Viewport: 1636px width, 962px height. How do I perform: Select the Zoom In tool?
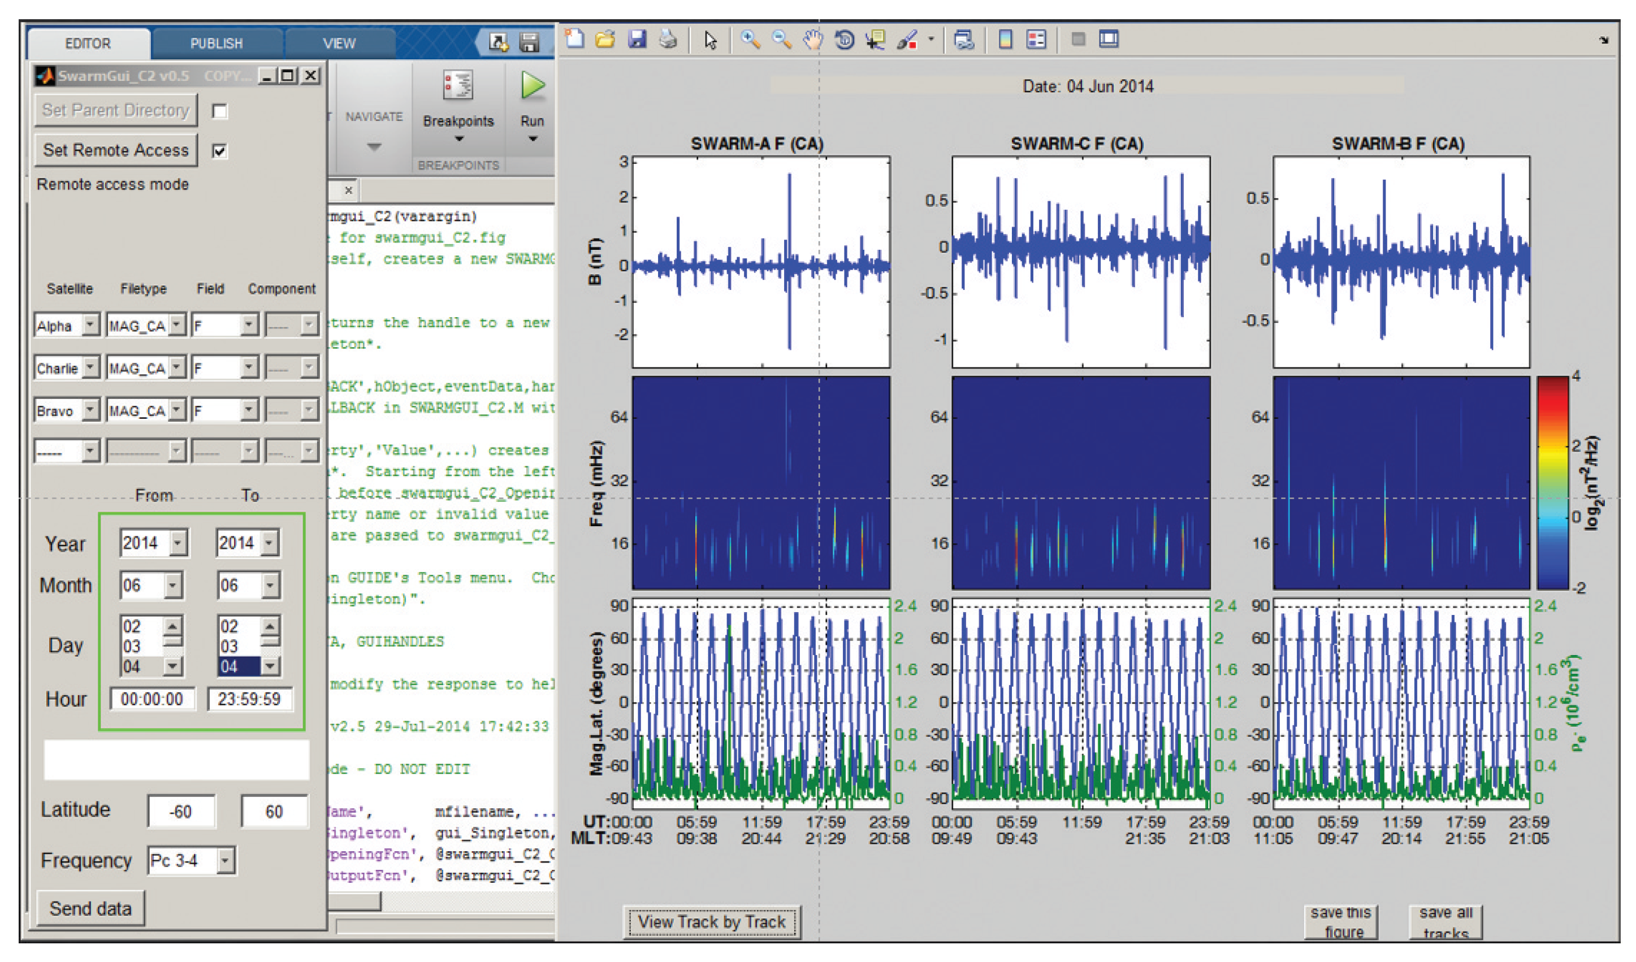point(751,40)
